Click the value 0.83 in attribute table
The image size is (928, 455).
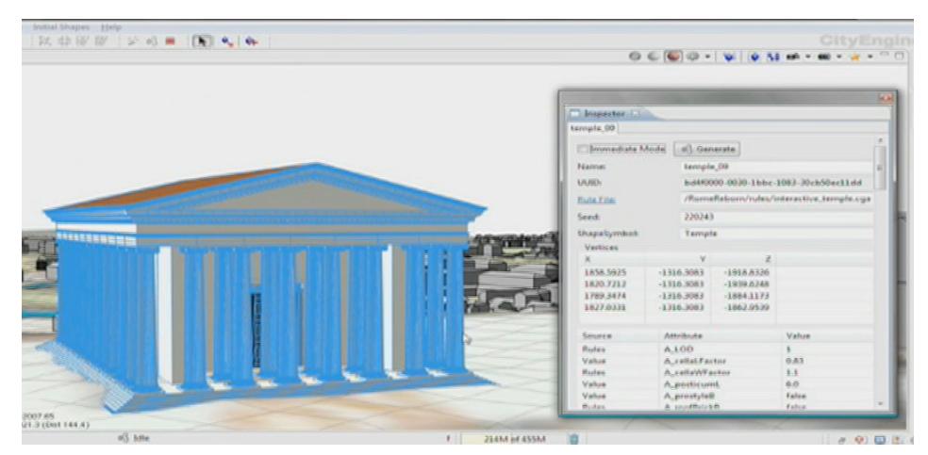793,361
